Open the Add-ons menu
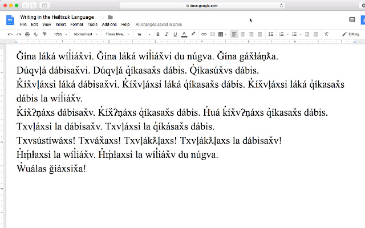Screen dimensions: 365x228 109,24
